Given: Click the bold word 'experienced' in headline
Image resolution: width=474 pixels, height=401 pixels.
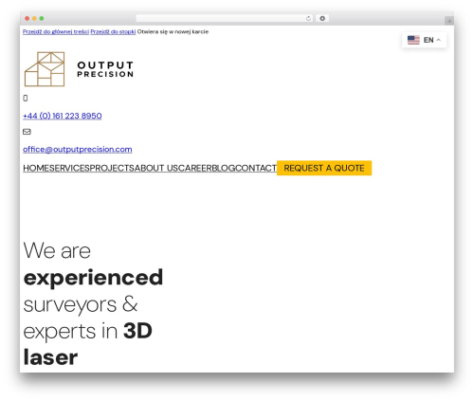Looking at the screenshot, I should tap(93, 278).
